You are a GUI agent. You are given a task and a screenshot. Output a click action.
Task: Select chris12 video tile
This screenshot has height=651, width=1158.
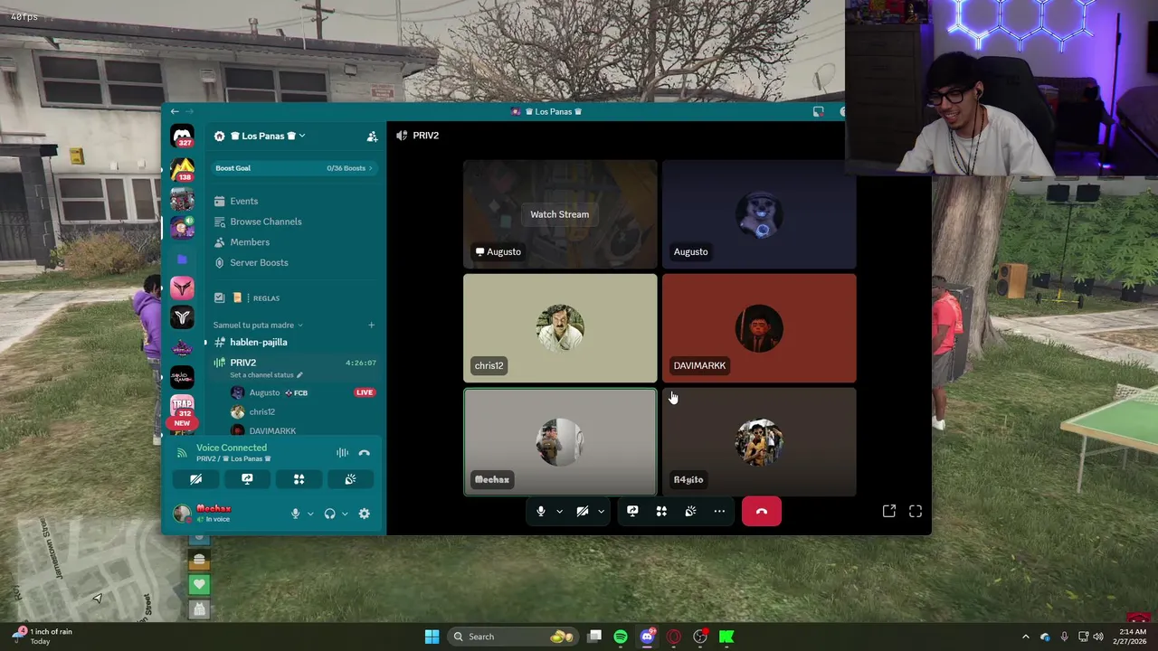[560, 328]
